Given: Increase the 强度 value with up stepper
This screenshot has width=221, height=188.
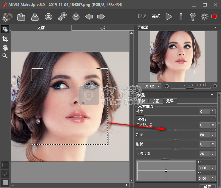Looking at the screenshot, I should pyautogui.click(x=213, y=110).
